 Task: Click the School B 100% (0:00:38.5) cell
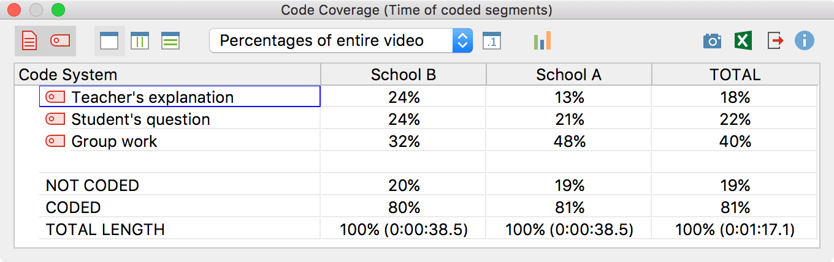(404, 229)
